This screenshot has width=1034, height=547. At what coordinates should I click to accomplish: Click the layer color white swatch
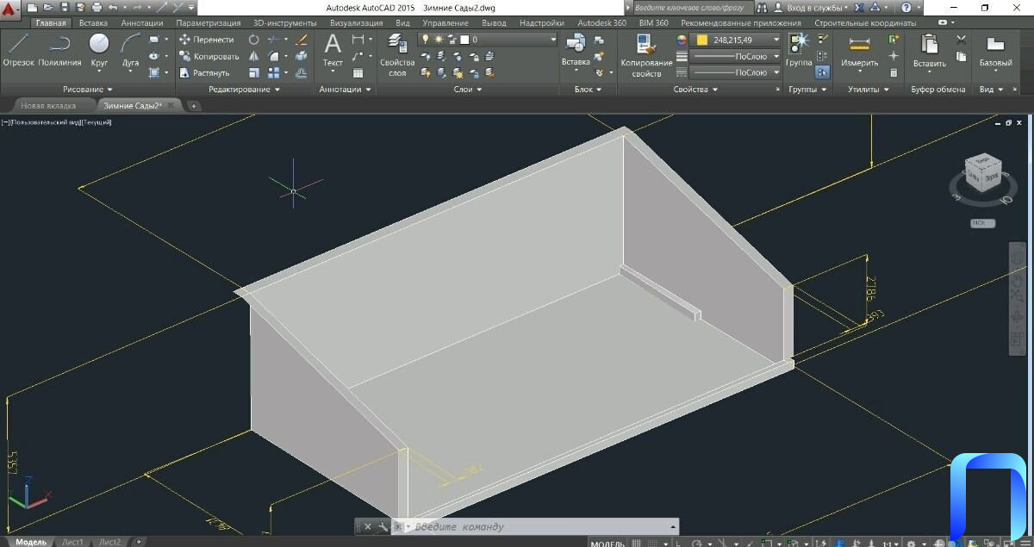[x=464, y=40]
